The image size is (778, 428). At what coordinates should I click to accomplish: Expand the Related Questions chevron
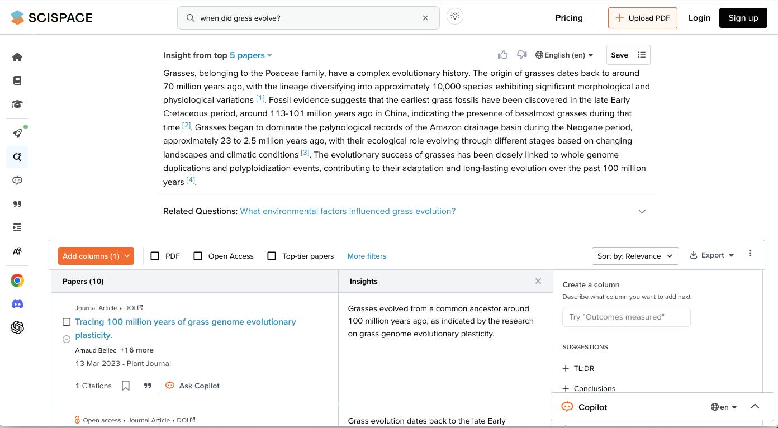pyautogui.click(x=642, y=211)
